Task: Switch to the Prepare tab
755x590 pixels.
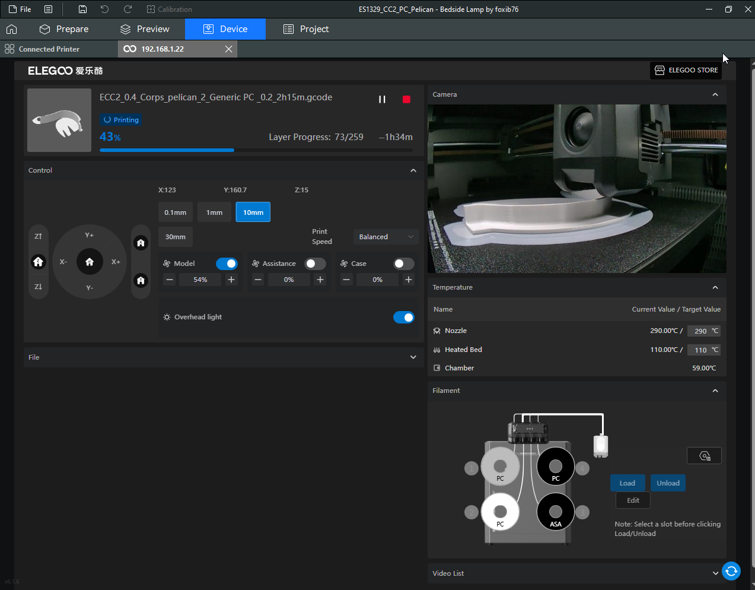Action: (64, 29)
